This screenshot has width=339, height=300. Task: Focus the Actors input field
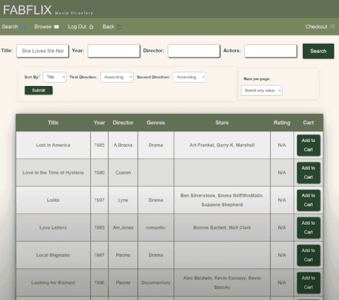pos(271,51)
